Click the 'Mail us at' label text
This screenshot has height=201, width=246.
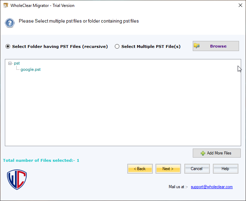[178, 187]
